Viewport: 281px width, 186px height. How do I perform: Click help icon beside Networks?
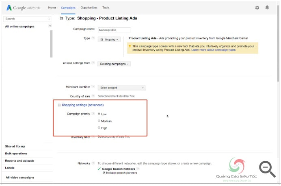(93, 163)
